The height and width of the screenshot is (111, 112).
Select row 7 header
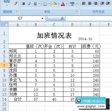click(x=4, y=66)
